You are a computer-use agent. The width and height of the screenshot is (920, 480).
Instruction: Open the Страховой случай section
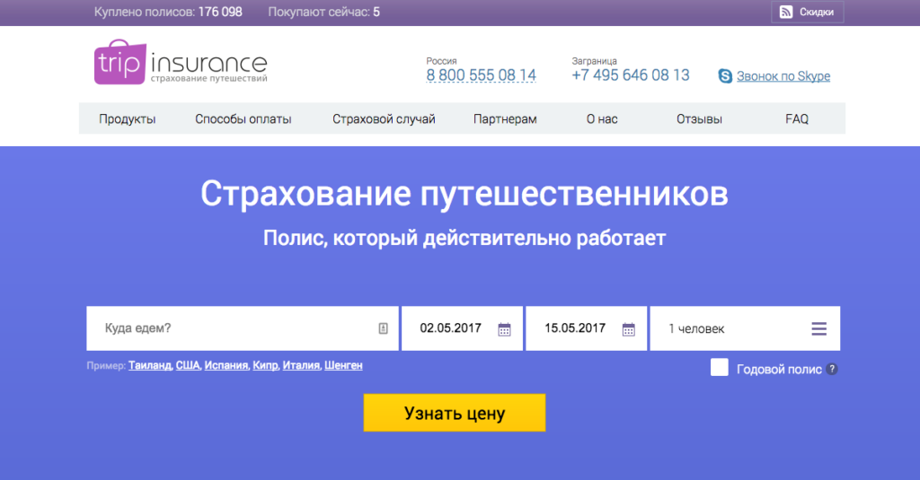pos(384,119)
